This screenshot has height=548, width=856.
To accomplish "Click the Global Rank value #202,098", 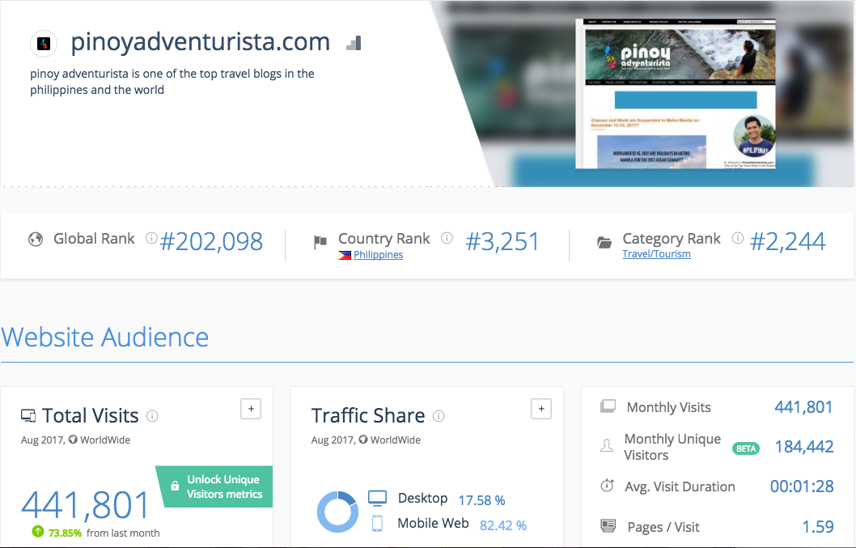I will [x=211, y=241].
